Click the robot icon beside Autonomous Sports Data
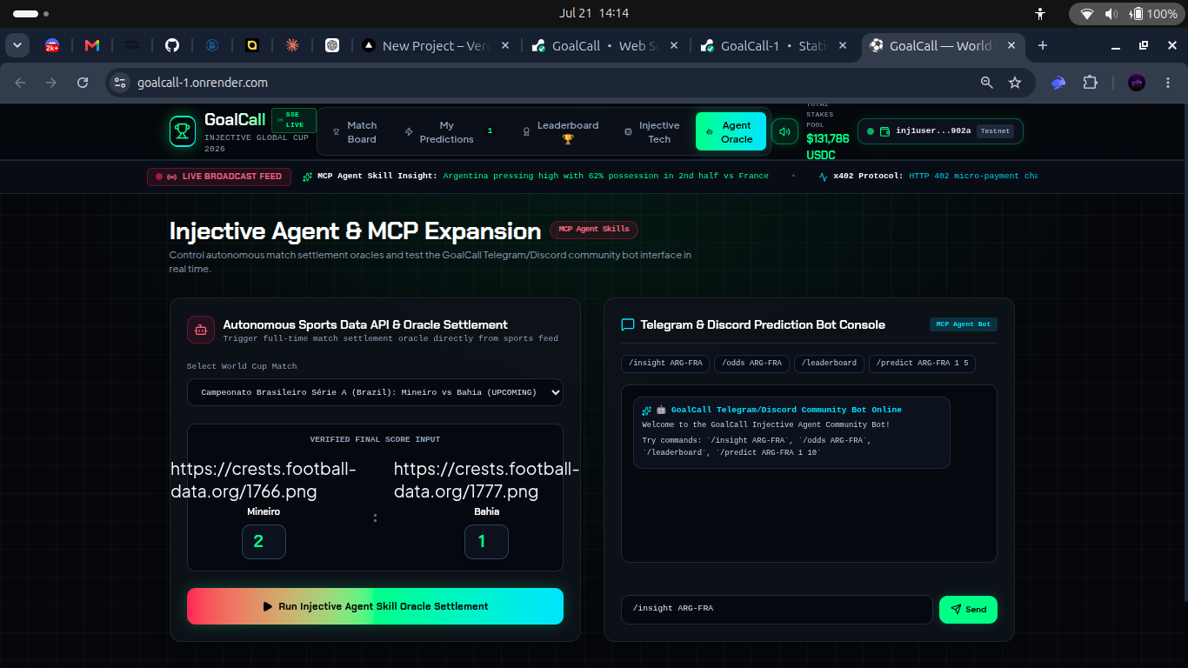Viewport: 1188px width, 668px height. click(201, 330)
